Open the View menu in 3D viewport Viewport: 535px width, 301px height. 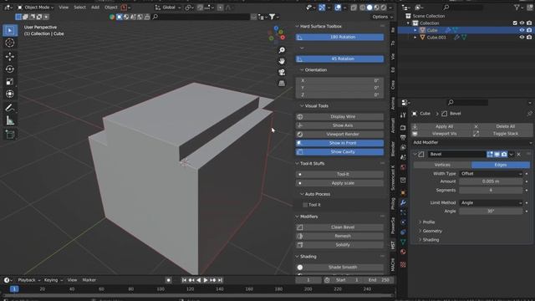pyautogui.click(x=64, y=8)
